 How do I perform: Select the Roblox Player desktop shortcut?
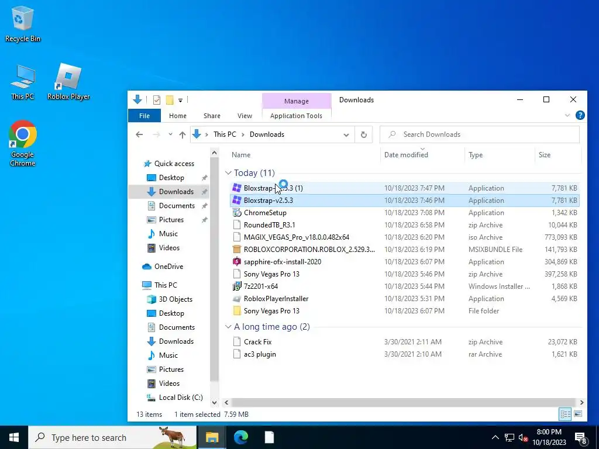(68, 82)
